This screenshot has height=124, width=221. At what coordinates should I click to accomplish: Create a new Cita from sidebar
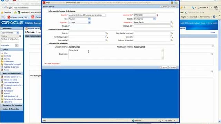click(x=6, y=53)
